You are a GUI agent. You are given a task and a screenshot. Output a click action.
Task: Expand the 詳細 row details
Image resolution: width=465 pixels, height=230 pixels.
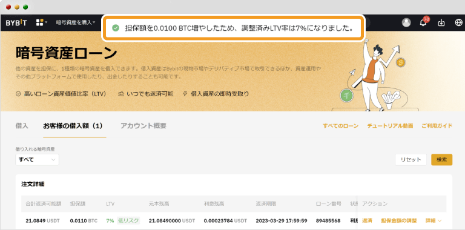click(x=434, y=220)
